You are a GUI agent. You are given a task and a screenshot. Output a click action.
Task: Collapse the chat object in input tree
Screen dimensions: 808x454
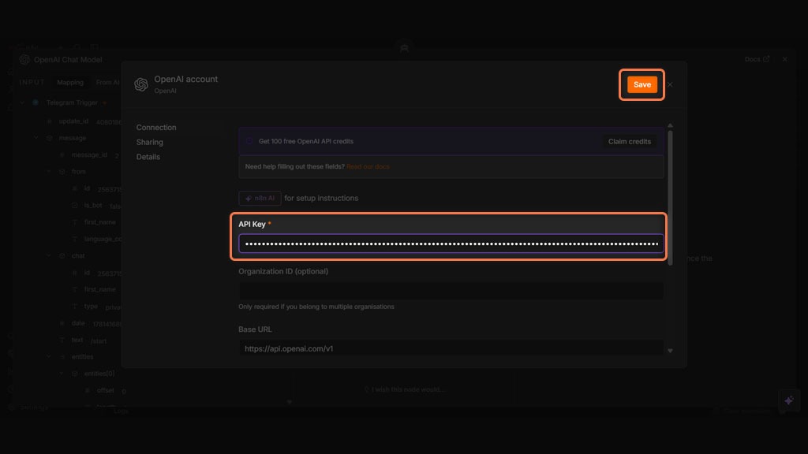point(49,255)
